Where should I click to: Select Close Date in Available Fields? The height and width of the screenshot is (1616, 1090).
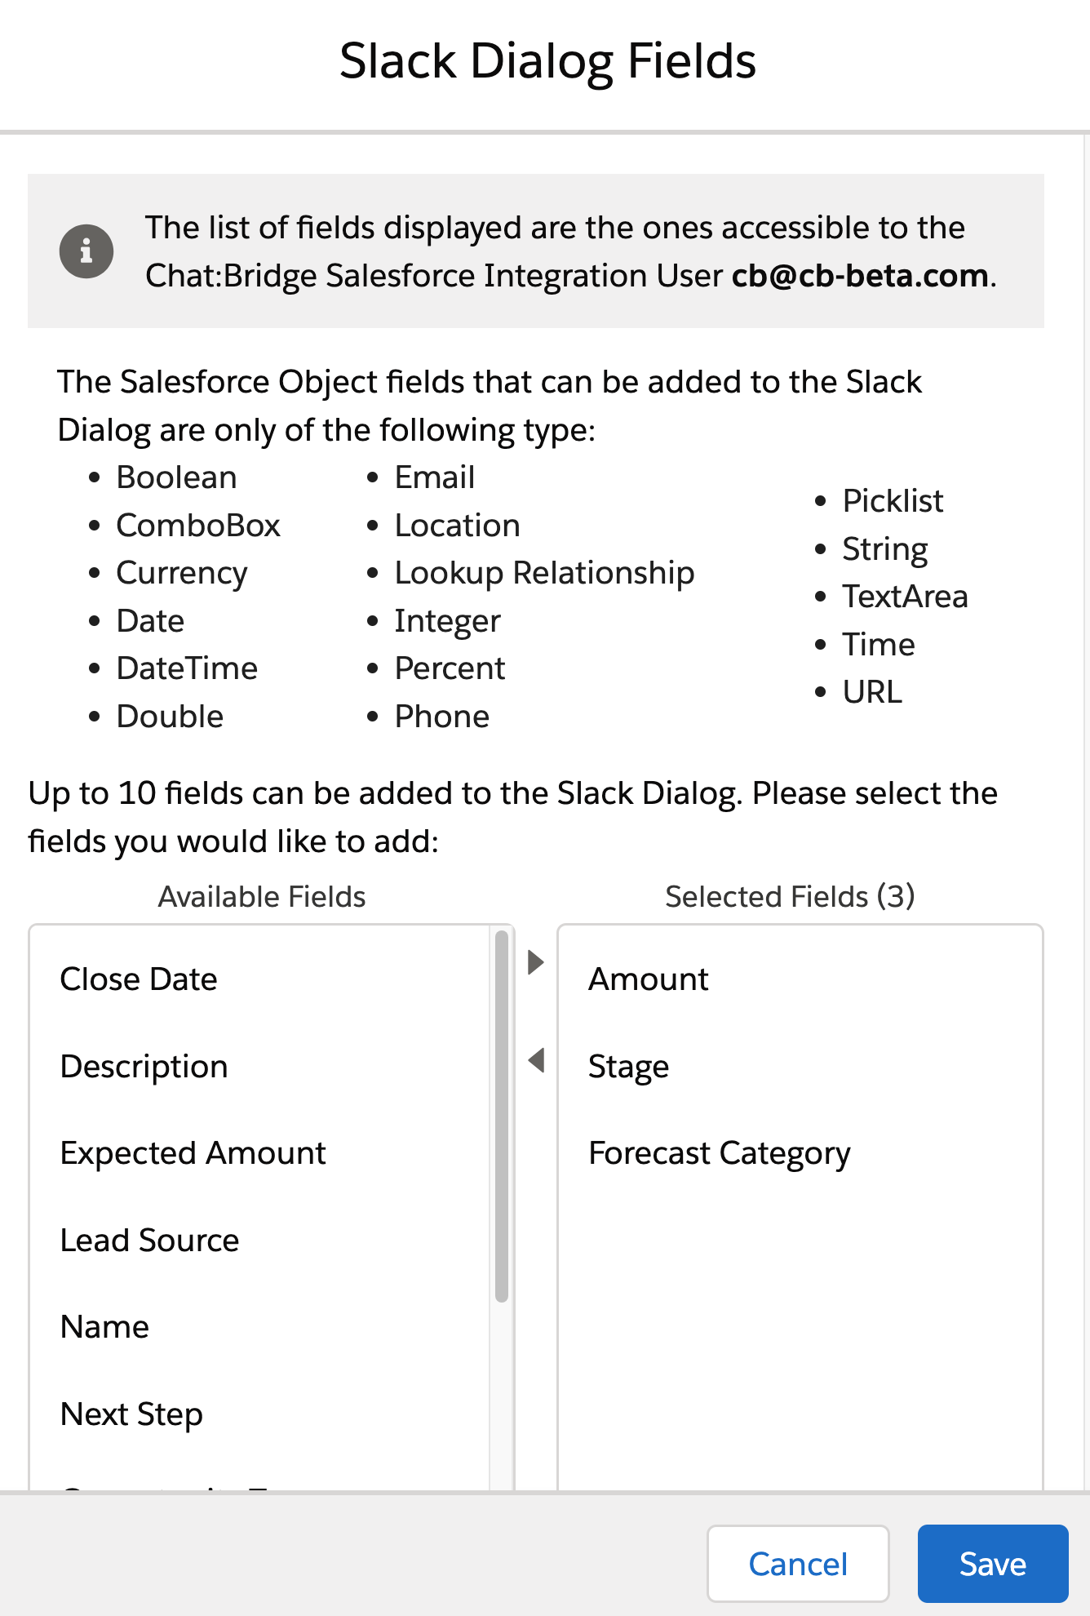point(139,979)
